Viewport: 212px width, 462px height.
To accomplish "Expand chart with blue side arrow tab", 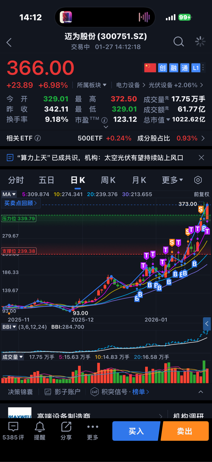I will click(x=207, y=324).
